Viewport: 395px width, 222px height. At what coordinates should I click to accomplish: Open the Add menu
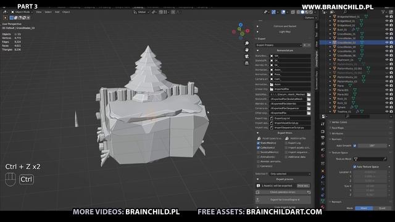(x=57, y=12)
